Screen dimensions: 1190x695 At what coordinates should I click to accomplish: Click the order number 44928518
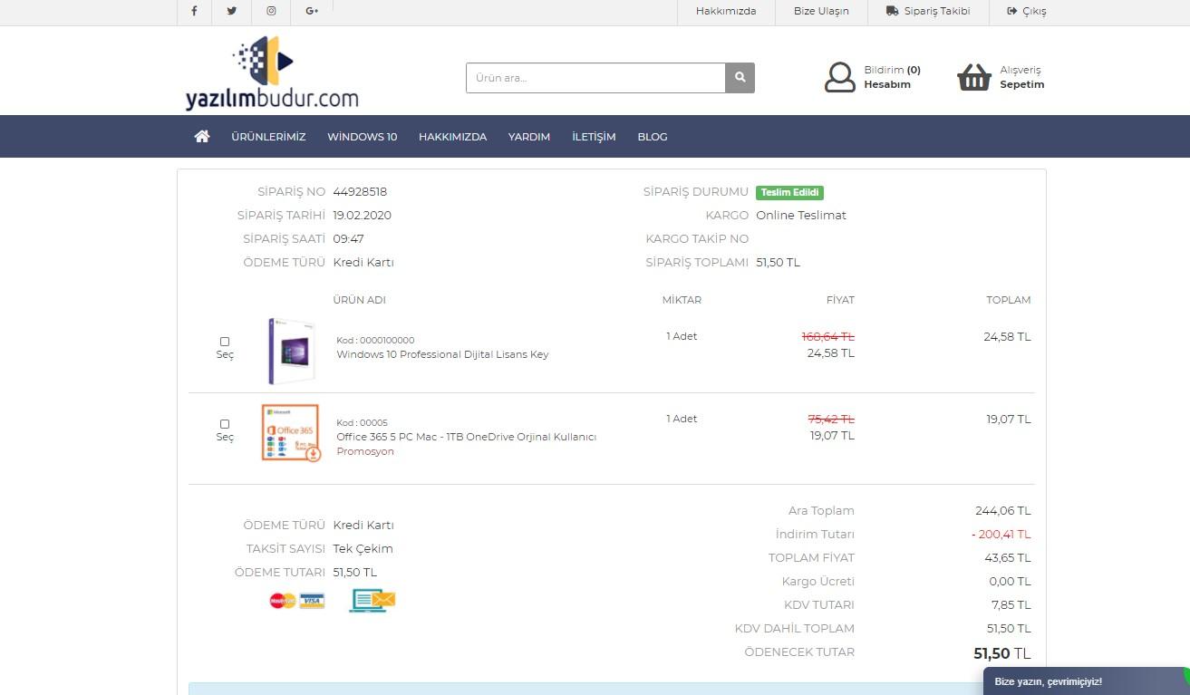(x=360, y=192)
